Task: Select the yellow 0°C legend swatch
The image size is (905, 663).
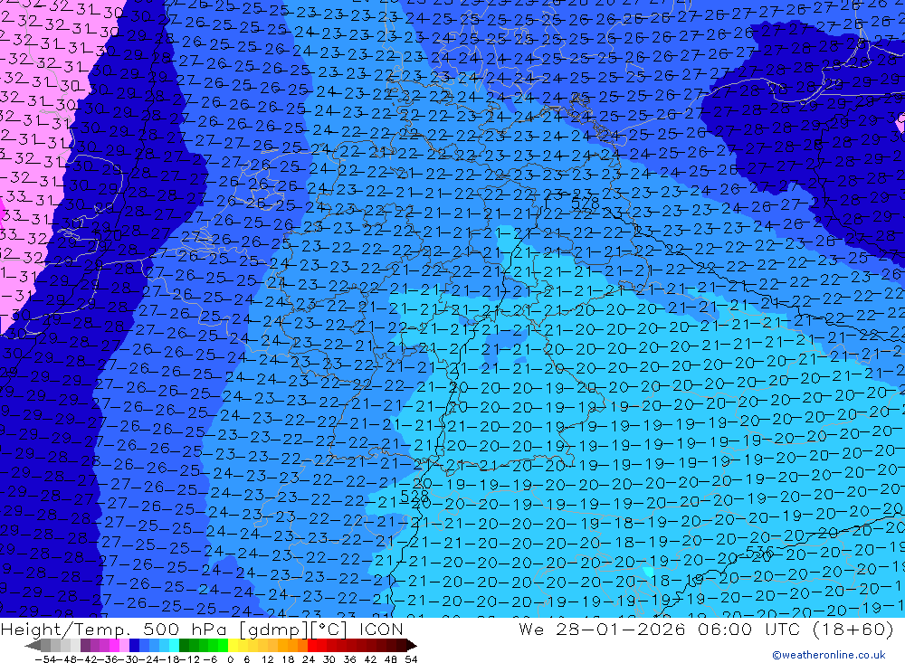Action: (233, 645)
